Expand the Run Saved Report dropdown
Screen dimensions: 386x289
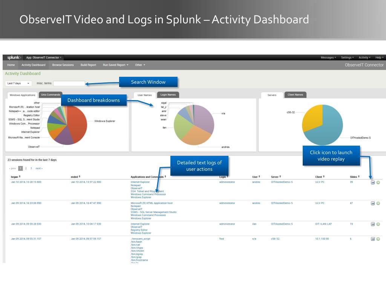(x=115, y=65)
